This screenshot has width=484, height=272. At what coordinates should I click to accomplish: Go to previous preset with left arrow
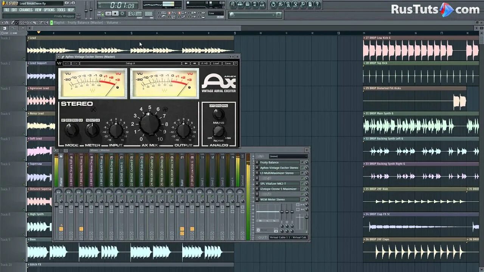click(186, 63)
